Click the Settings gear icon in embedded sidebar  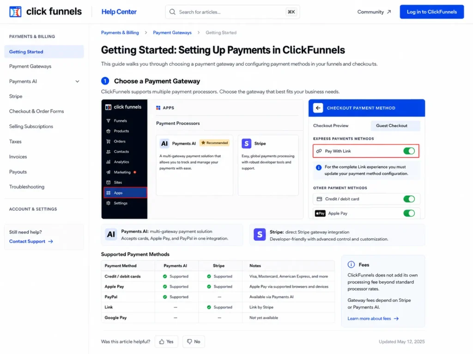(x=108, y=203)
